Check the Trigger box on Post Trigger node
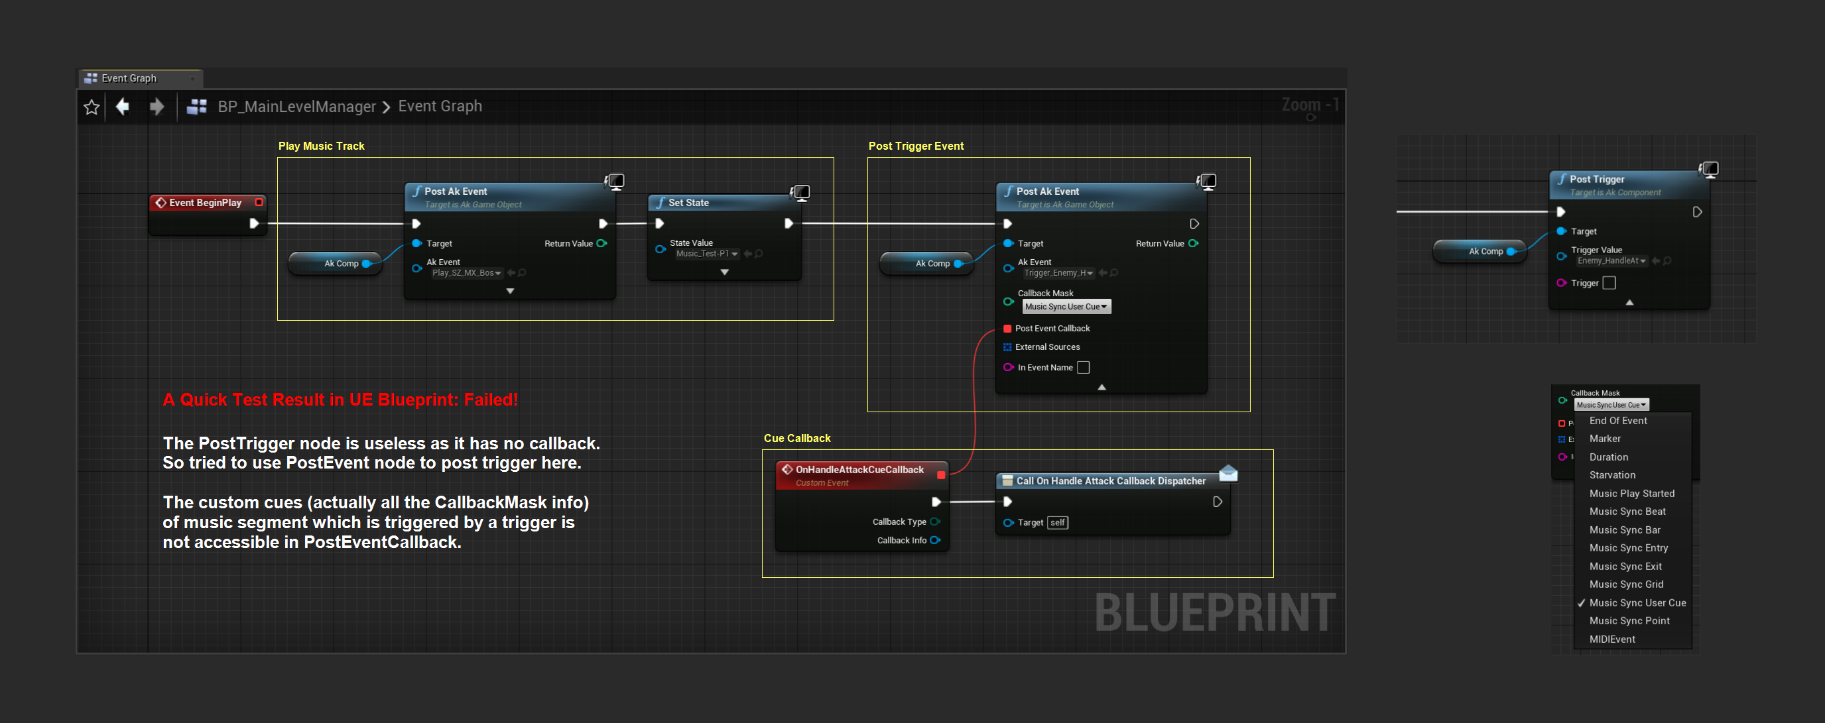The width and height of the screenshot is (1825, 723). [x=1609, y=283]
